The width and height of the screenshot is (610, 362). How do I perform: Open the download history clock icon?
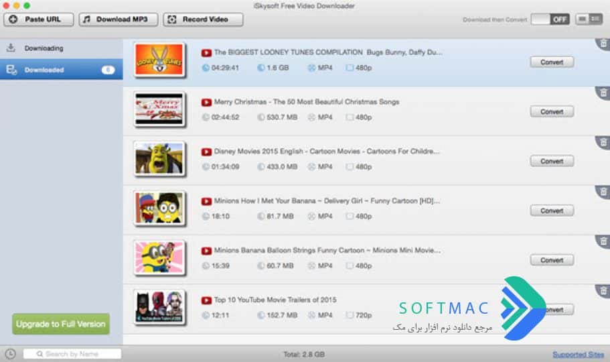[11, 354]
